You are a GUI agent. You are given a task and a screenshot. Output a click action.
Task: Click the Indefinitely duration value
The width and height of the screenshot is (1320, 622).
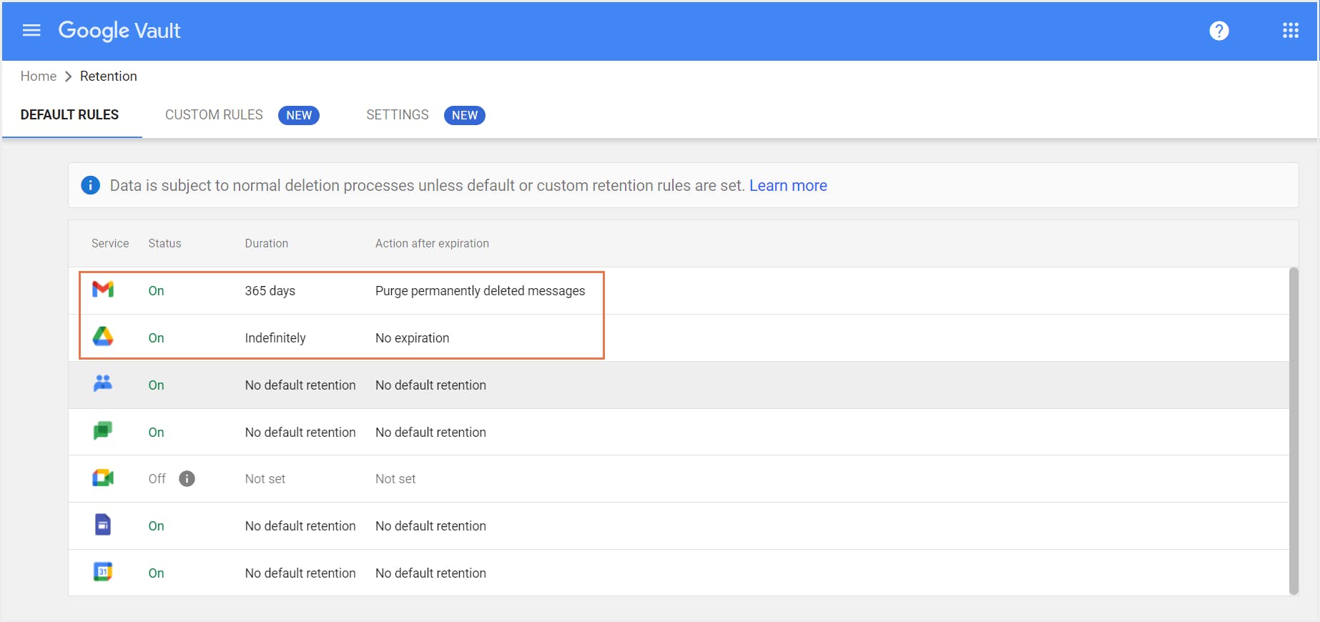click(275, 338)
